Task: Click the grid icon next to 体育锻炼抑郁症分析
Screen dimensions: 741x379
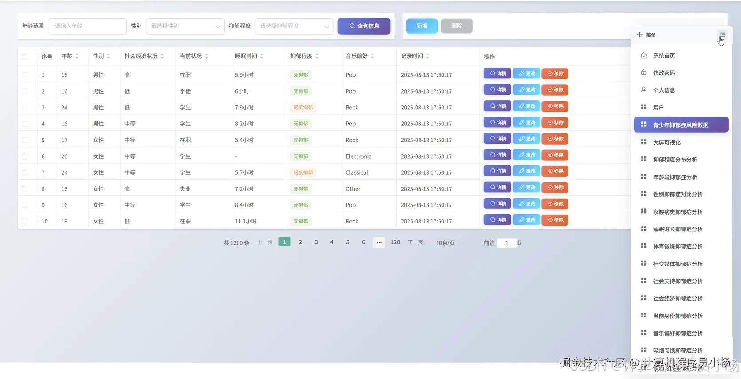Action: (643, 246)
